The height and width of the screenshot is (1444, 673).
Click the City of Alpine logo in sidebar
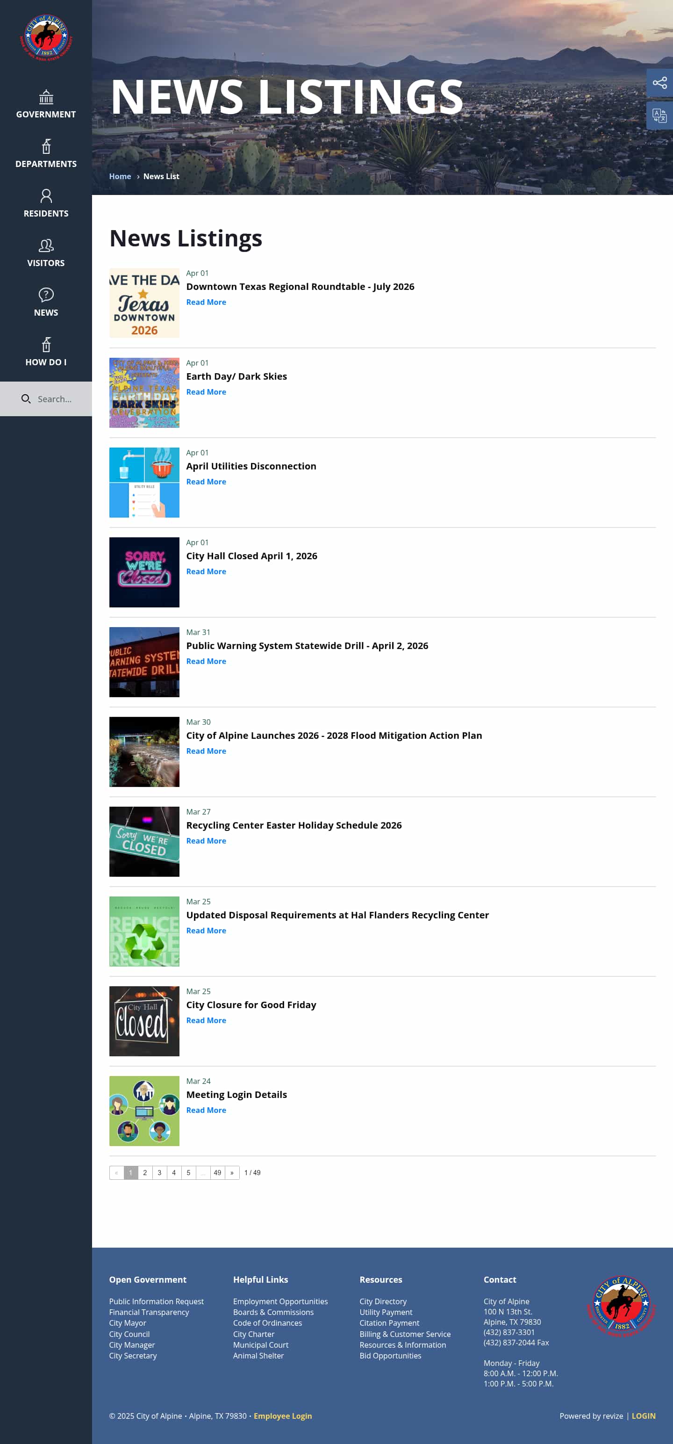pyautogui.click(x=46, y=37)
